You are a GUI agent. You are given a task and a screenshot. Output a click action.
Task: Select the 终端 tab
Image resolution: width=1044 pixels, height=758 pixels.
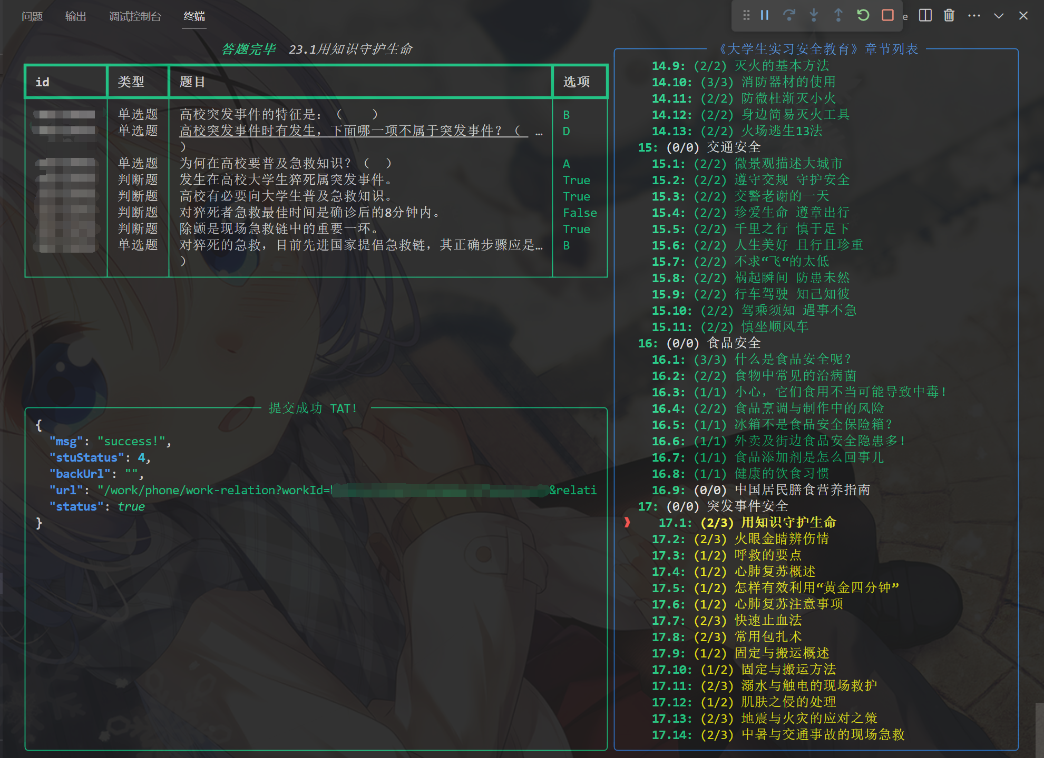pos(194,16)
